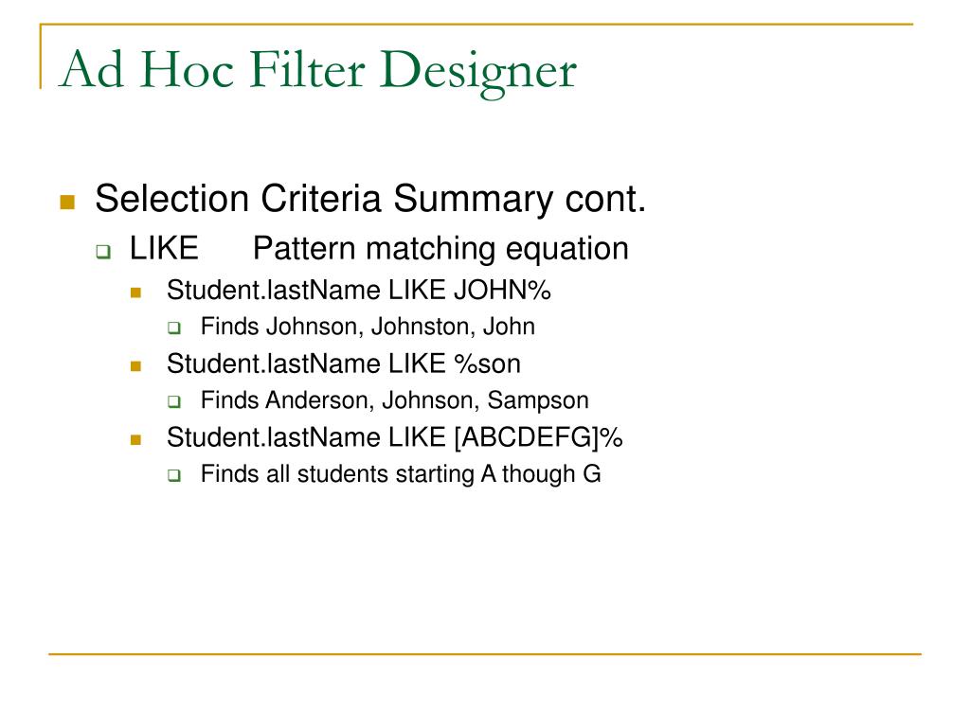Click hollow bullet before 'Finds all students'
This screenshot has height=727, width=970.
(x=174, y=475)
